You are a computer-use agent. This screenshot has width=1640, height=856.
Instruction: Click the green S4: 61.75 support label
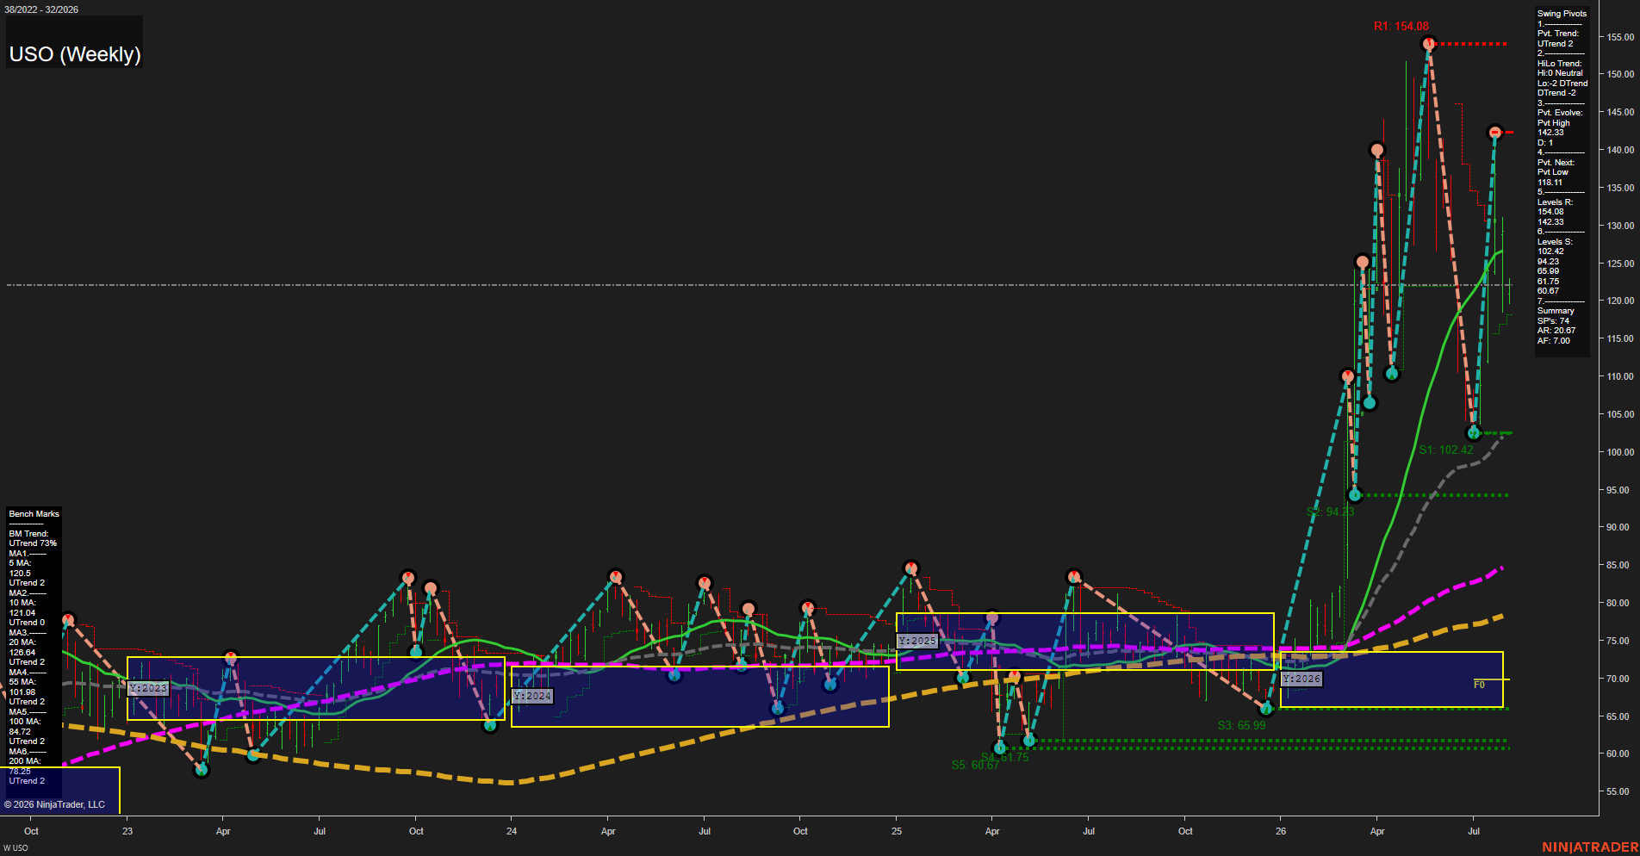pos(1004,757)
